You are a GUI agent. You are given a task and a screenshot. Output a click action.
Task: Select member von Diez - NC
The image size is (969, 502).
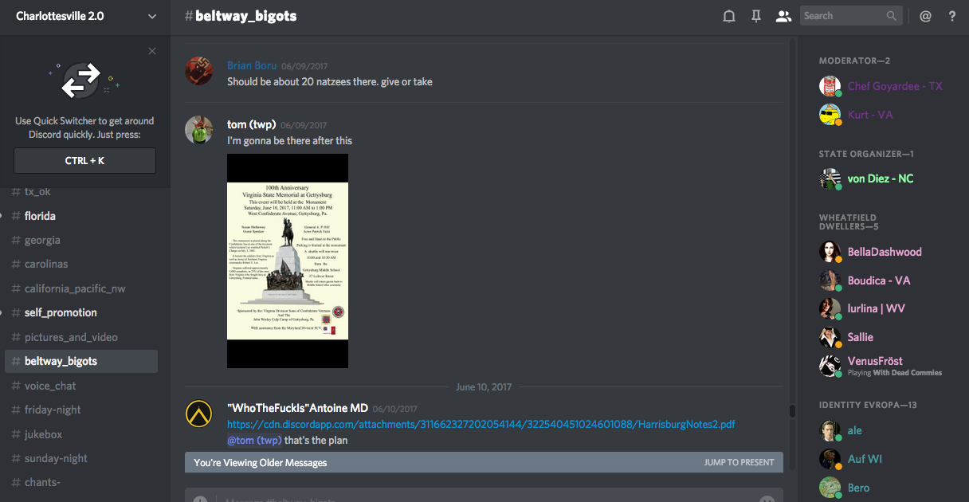tap(880, 178)
